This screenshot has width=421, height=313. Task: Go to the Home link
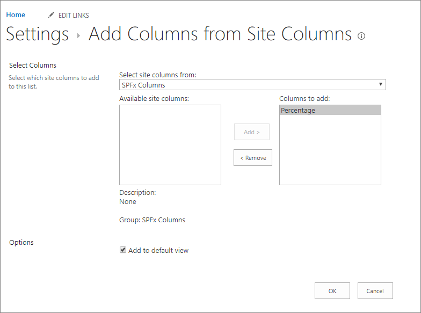point(16,15)
